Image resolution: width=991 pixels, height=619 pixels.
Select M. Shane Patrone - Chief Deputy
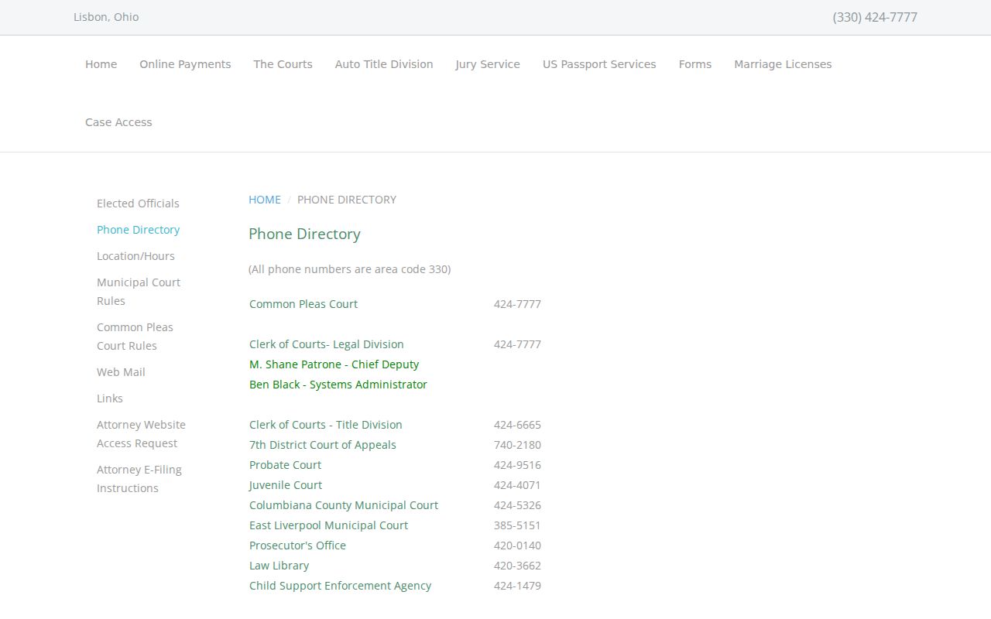click(334, 364)
